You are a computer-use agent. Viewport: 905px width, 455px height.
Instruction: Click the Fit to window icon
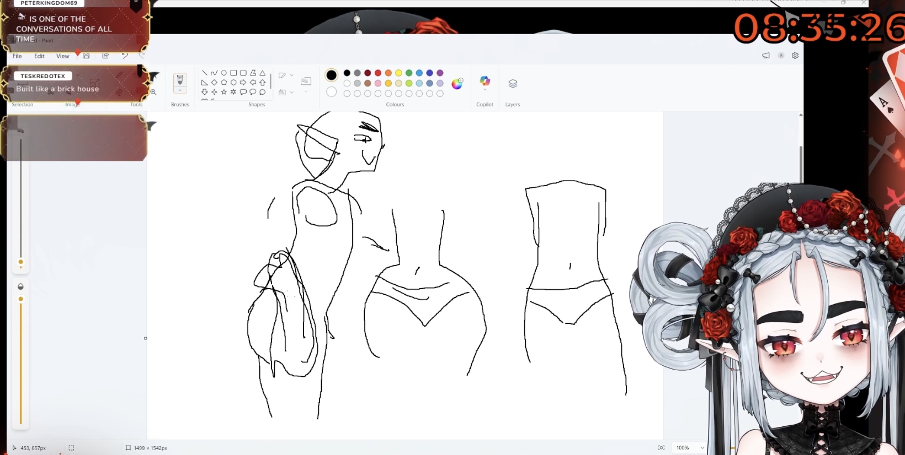click(661, 448)
